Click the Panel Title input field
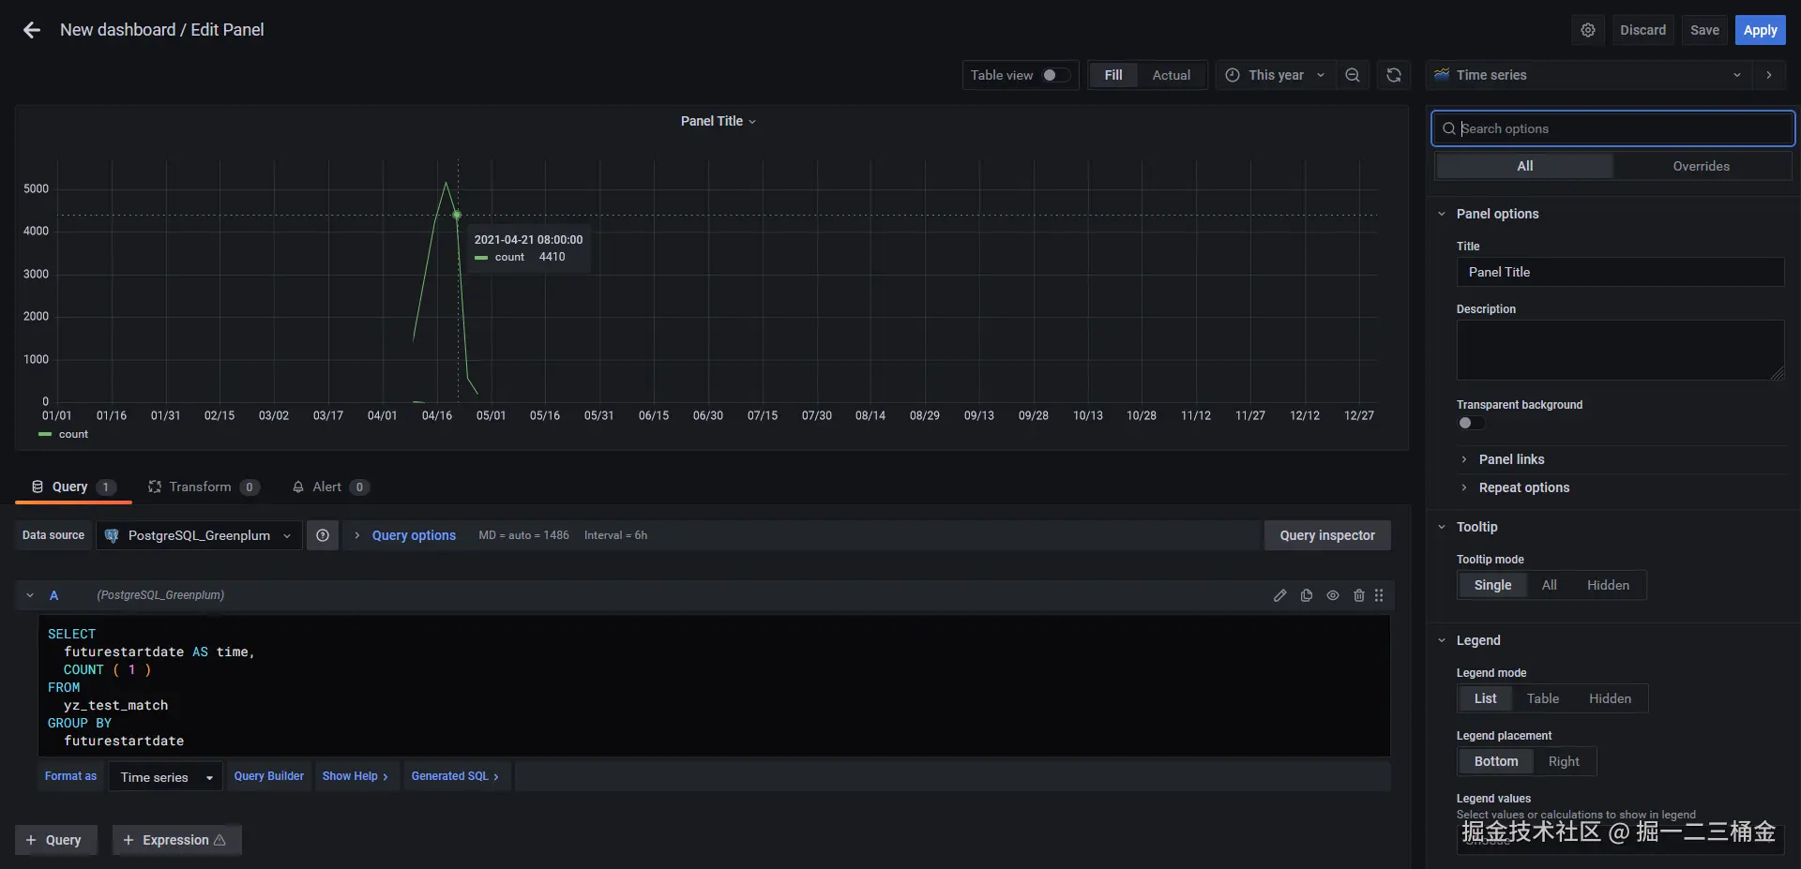Screen dimensions: 1801x869 [x=1620, y=272]
